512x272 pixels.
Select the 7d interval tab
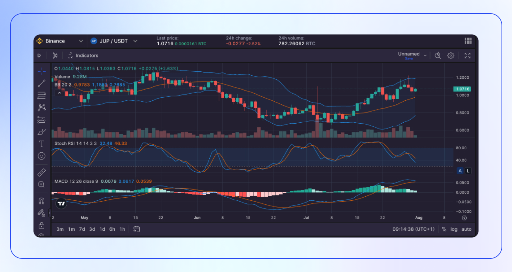pyautogui.click(x=82, y=229)
